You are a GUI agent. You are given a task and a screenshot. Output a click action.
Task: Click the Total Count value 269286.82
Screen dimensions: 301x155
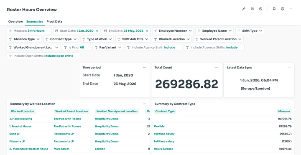coord(186,84)
